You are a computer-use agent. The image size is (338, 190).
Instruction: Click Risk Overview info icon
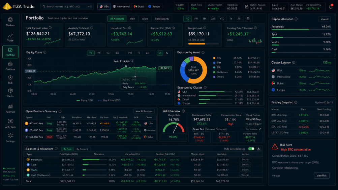tap(183, 111)
